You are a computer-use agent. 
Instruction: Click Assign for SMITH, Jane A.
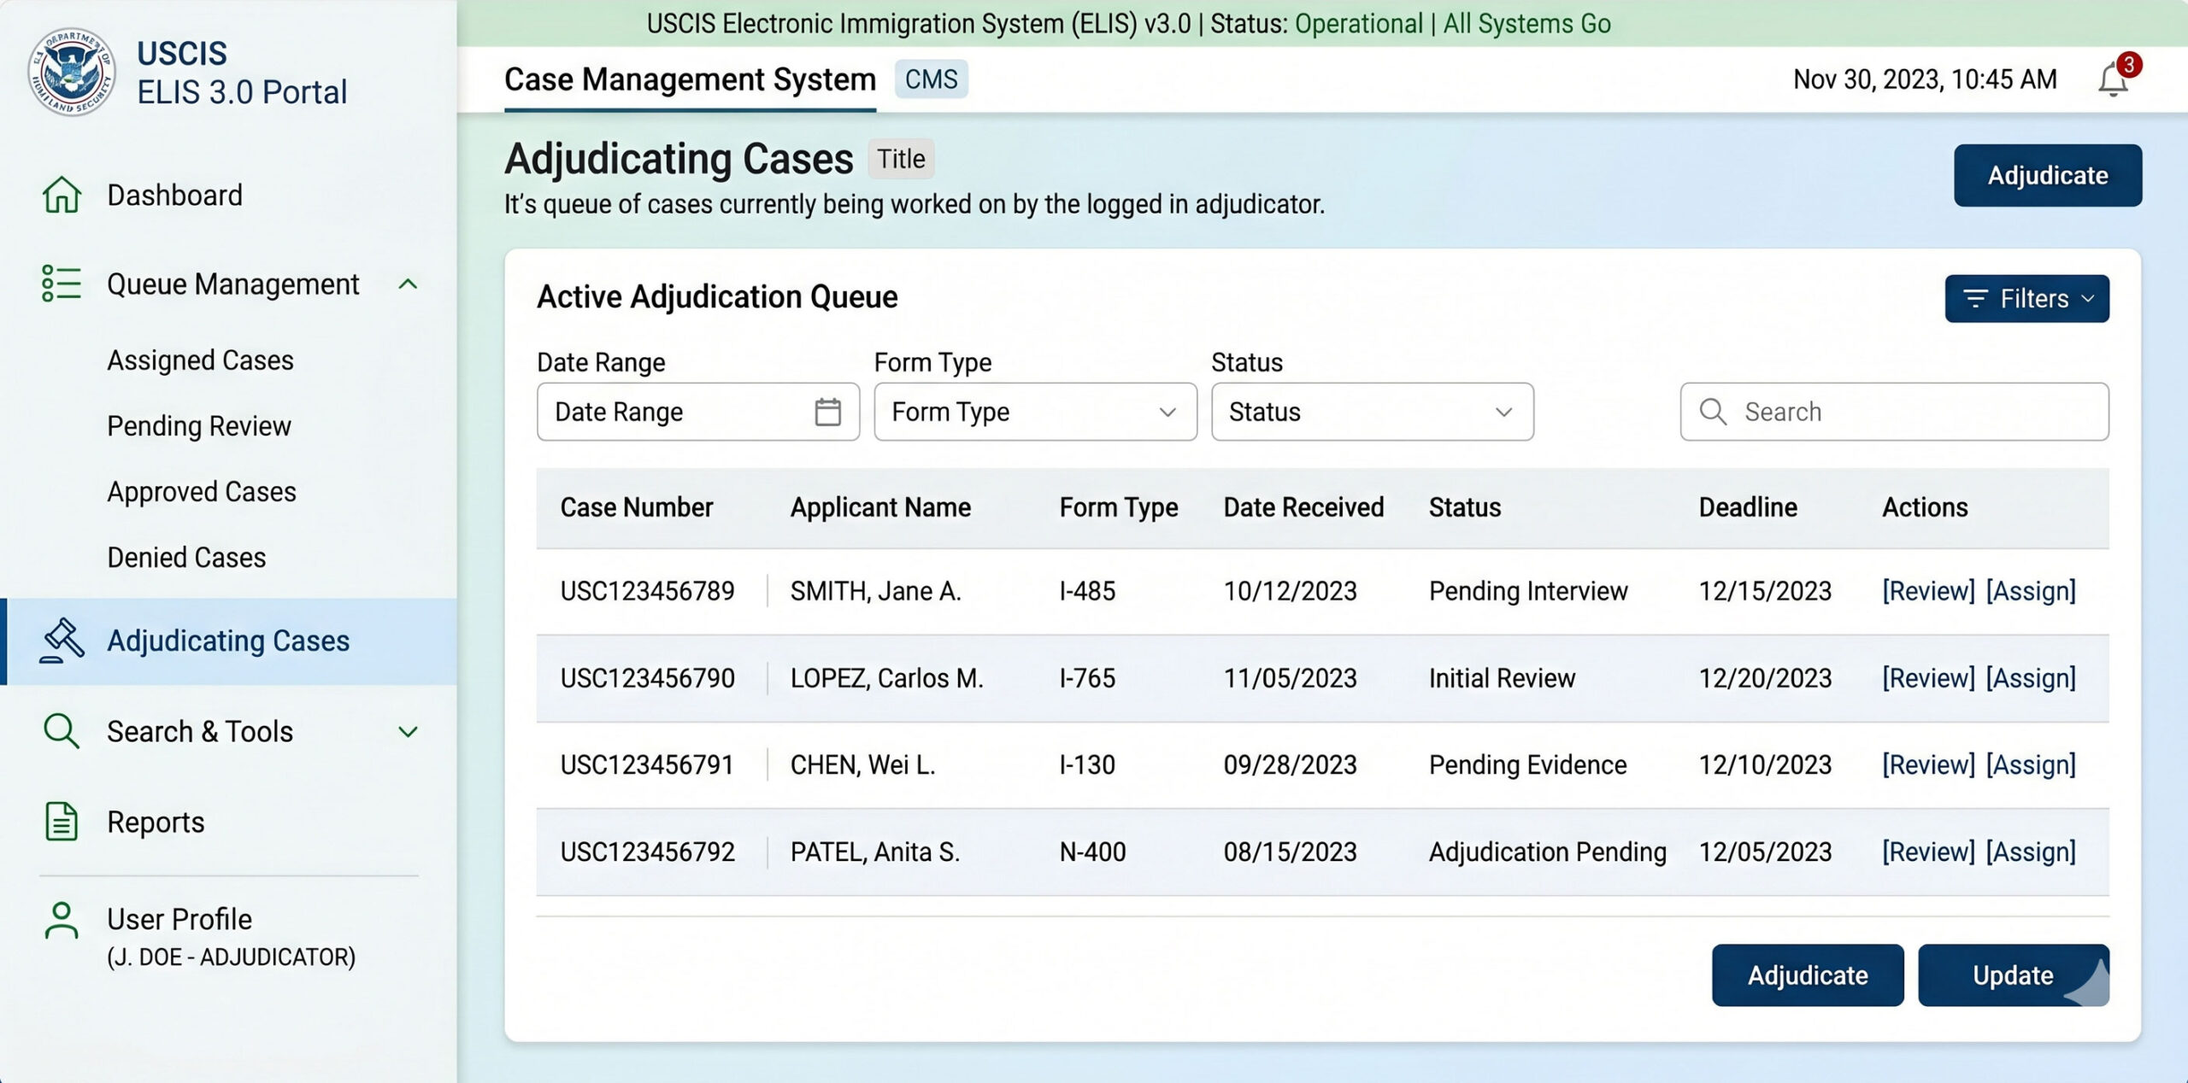pos(2032,590)
